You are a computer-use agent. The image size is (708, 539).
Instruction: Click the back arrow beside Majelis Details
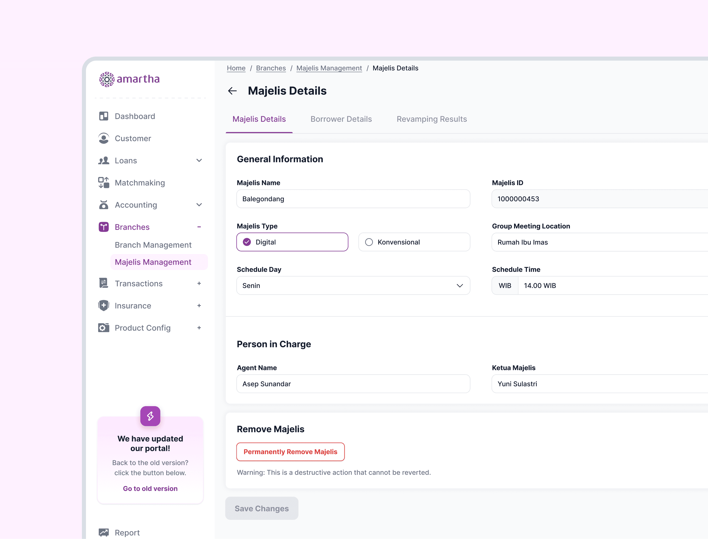(232, 91)
